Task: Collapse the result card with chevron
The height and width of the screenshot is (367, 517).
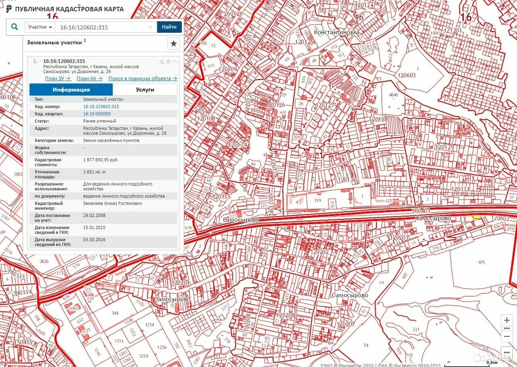Action: [174, 61]
